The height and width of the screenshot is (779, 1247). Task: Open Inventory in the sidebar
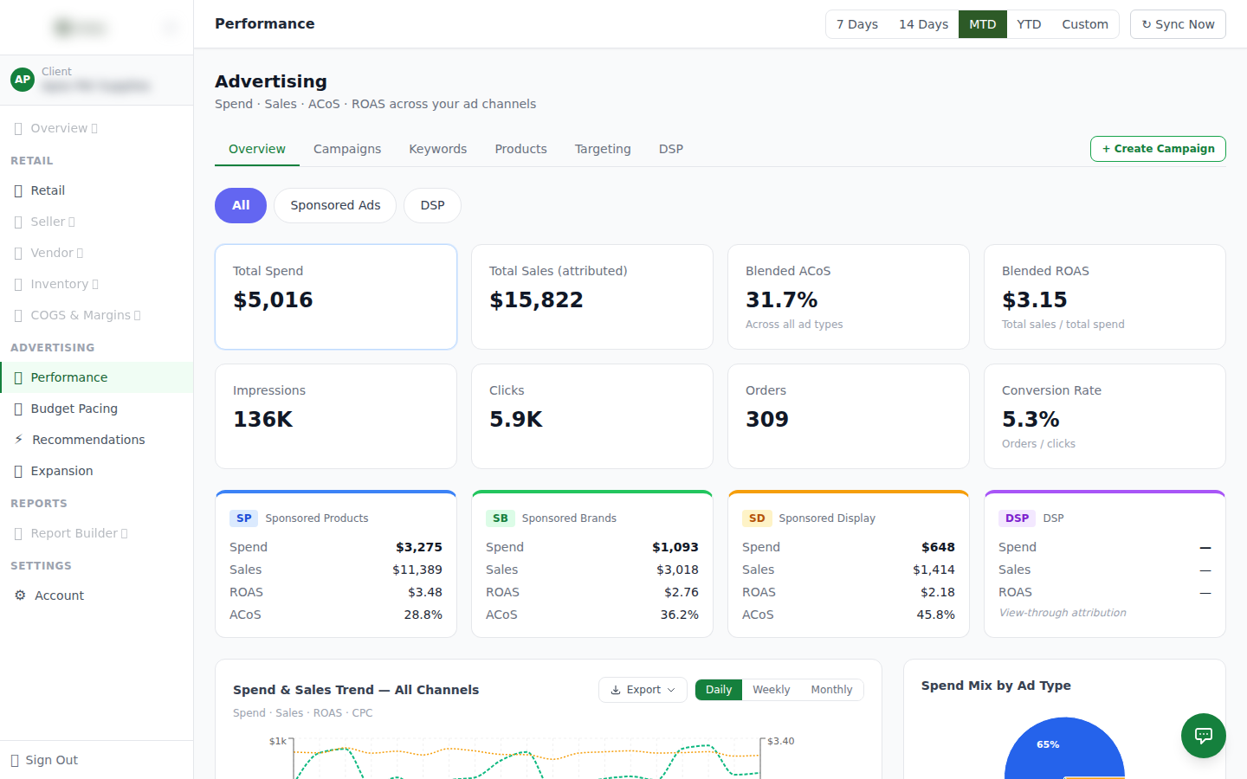[96, 284]
